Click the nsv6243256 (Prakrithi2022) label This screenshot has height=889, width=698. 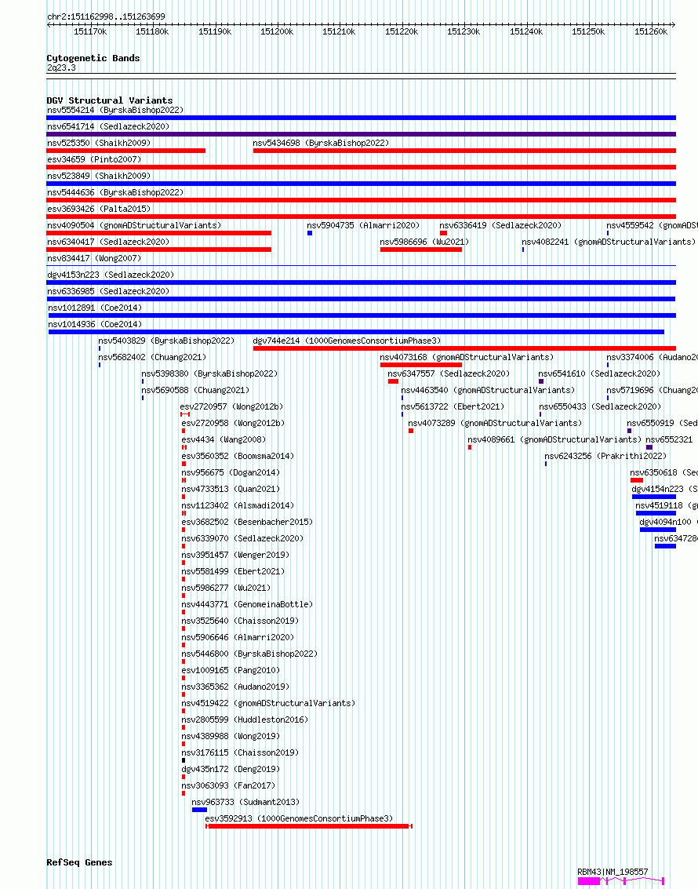point(605,455)
